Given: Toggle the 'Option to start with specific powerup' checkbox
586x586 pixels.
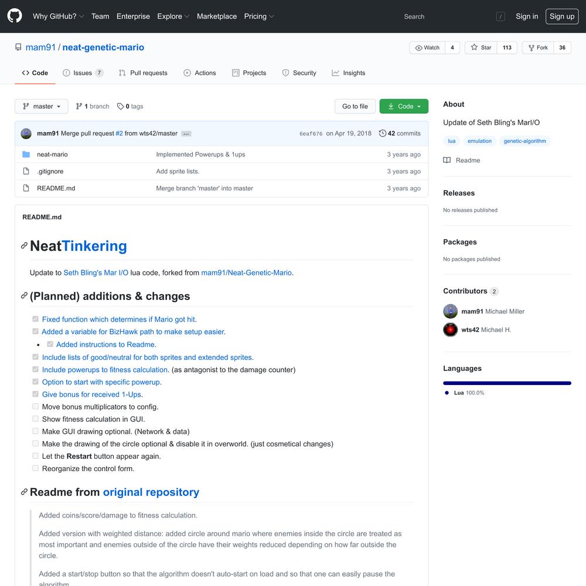Looking at the screenshot, I should point(36,381).
